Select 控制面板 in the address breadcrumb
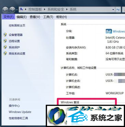This screenshot has height=127, width=125. click(35, 10)
